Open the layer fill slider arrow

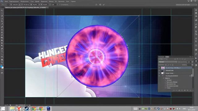192,65
